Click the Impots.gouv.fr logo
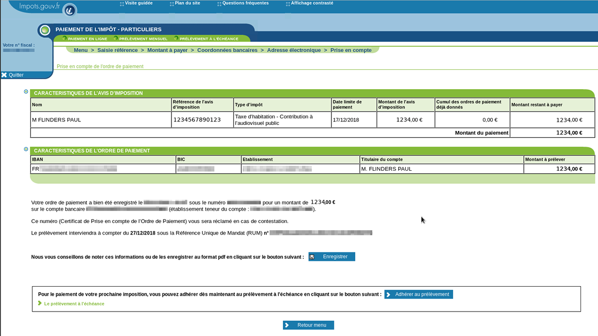 click(39, 6)
